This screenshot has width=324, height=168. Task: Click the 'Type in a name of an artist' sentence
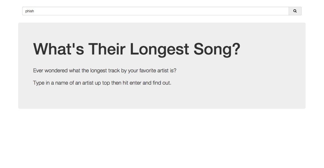(x=102, y=83)
